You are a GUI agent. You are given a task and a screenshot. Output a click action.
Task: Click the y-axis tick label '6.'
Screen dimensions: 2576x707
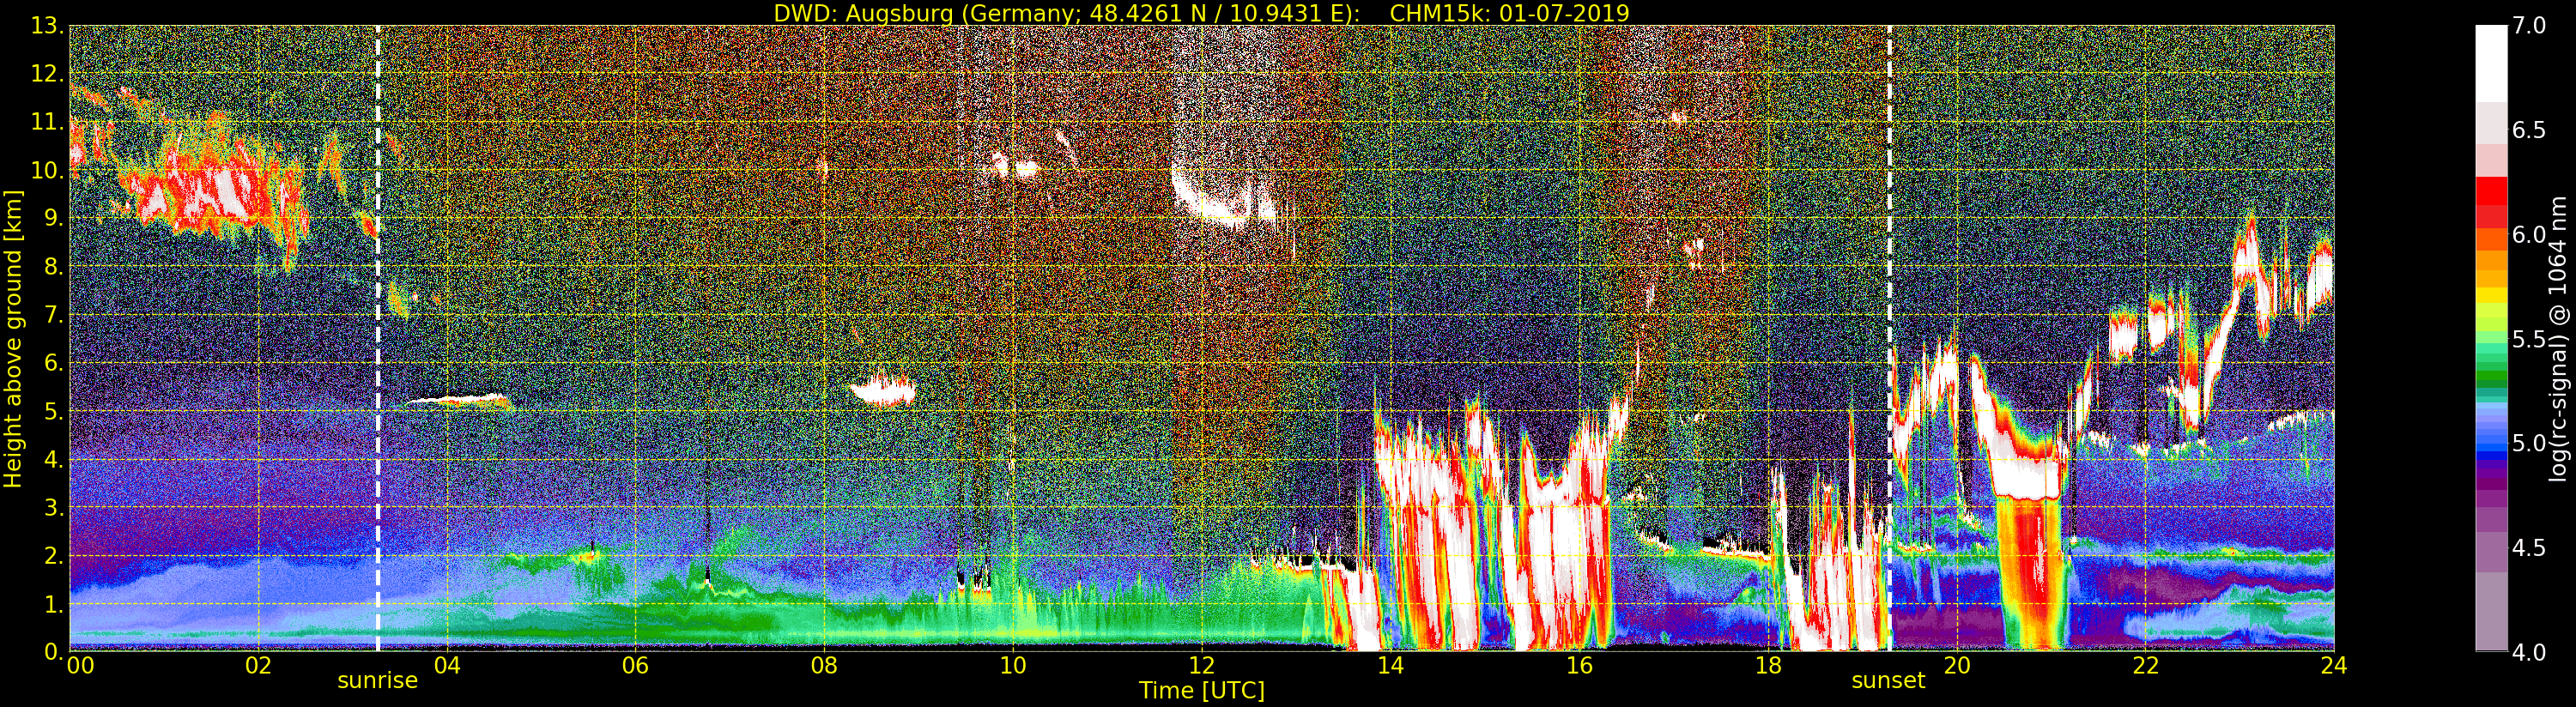click(54, 363)
